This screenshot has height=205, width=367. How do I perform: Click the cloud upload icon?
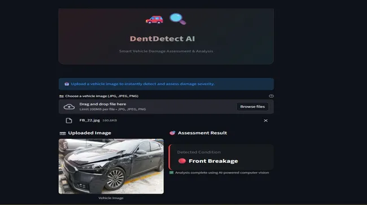pos(69,107)
